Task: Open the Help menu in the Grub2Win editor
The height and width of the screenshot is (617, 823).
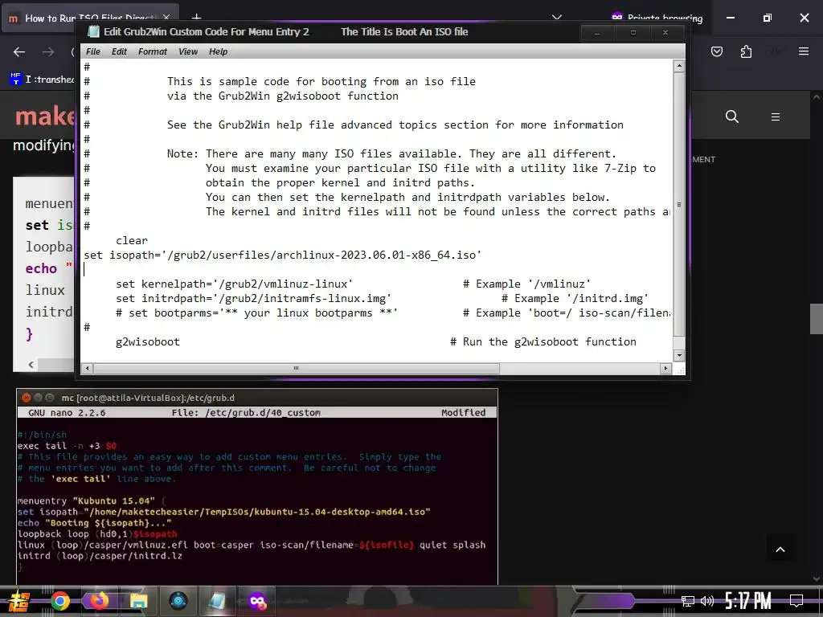Action: pos(219,51)
